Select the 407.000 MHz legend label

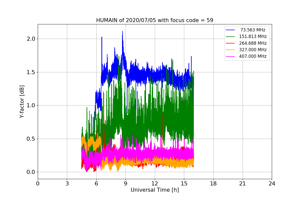(253, 56)
